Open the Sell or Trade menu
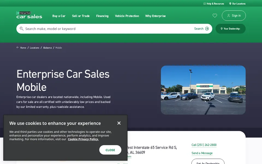The image size is (262, 164). (81, 16)
